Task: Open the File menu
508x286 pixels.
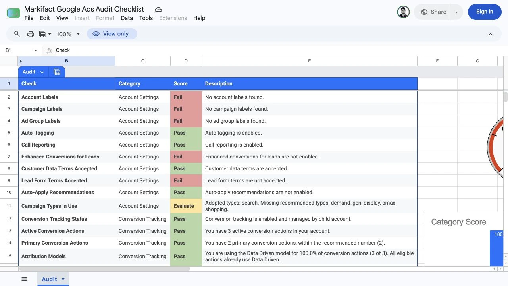Action: (29, 18)
